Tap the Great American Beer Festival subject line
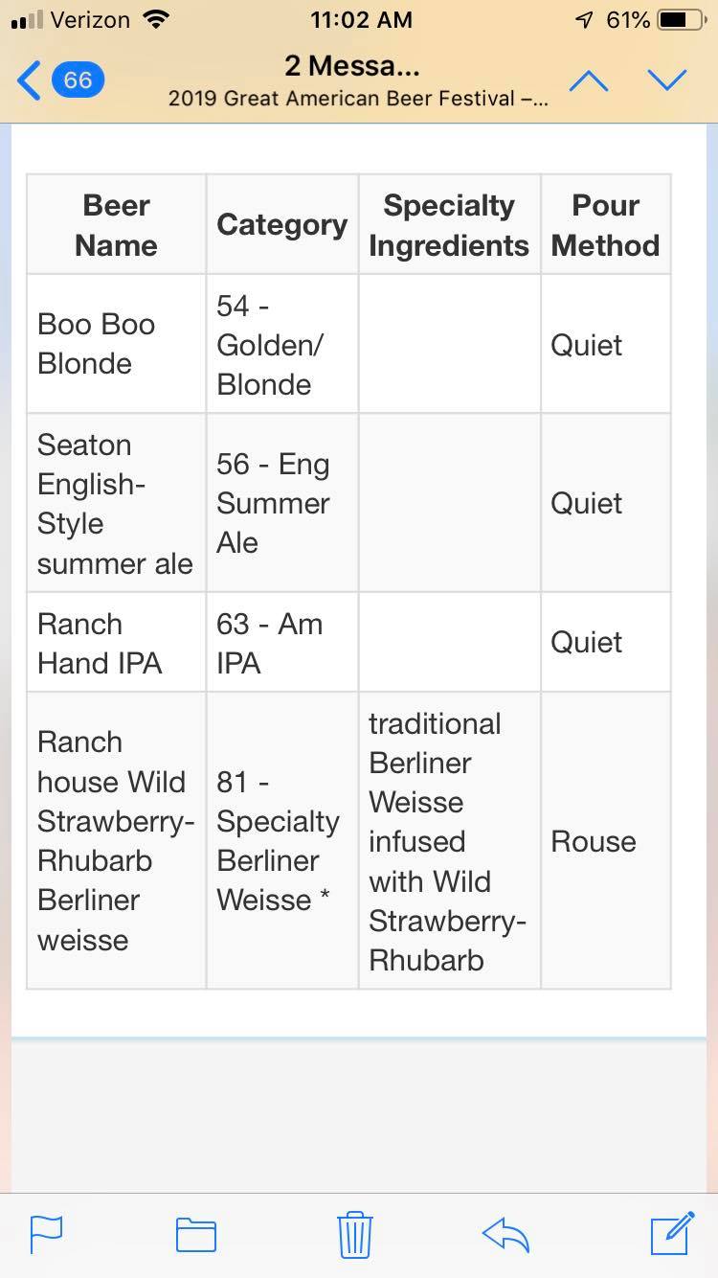 click(x=358, y=99)
